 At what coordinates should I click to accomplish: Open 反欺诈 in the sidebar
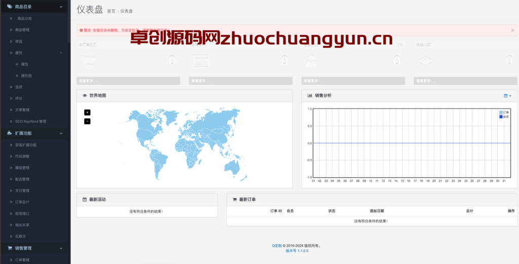click(x=20, y=237)
